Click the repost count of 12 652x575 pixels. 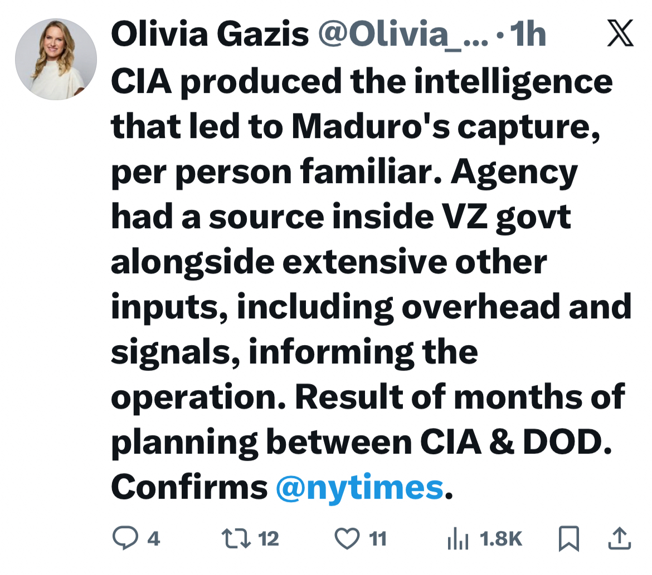coord(269,539)
